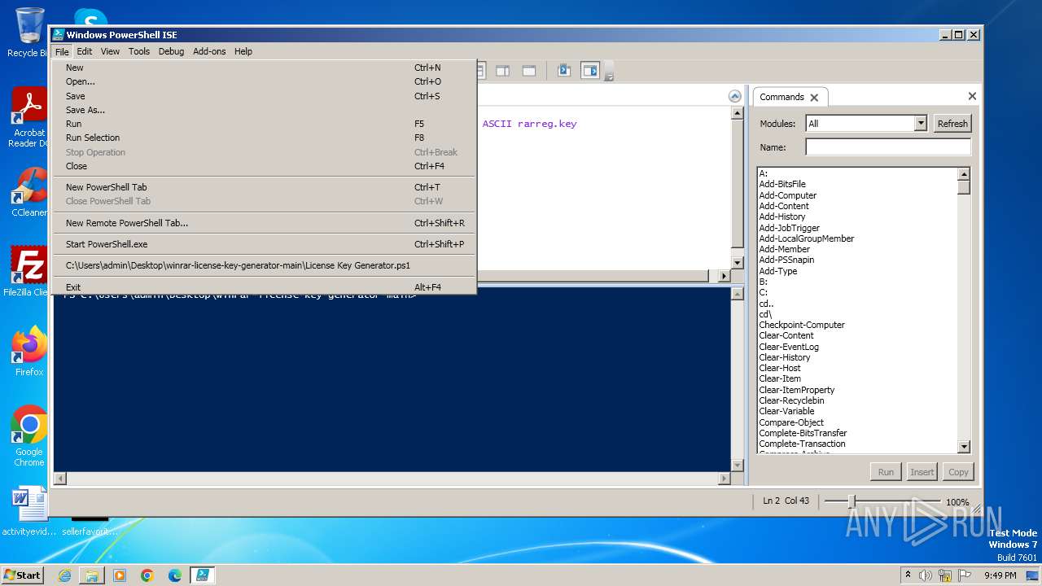Toggle the Show Command Add-on toolbar icon

[590, 72]
